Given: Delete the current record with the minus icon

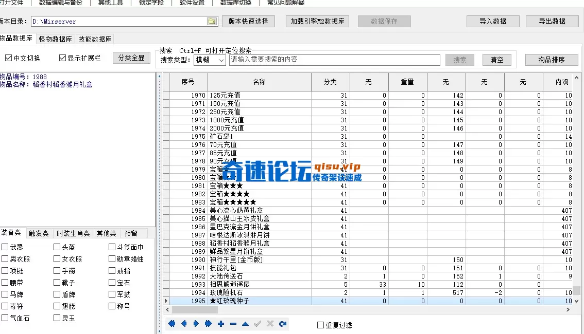Looking at the screenshot, I should (233, 324).
